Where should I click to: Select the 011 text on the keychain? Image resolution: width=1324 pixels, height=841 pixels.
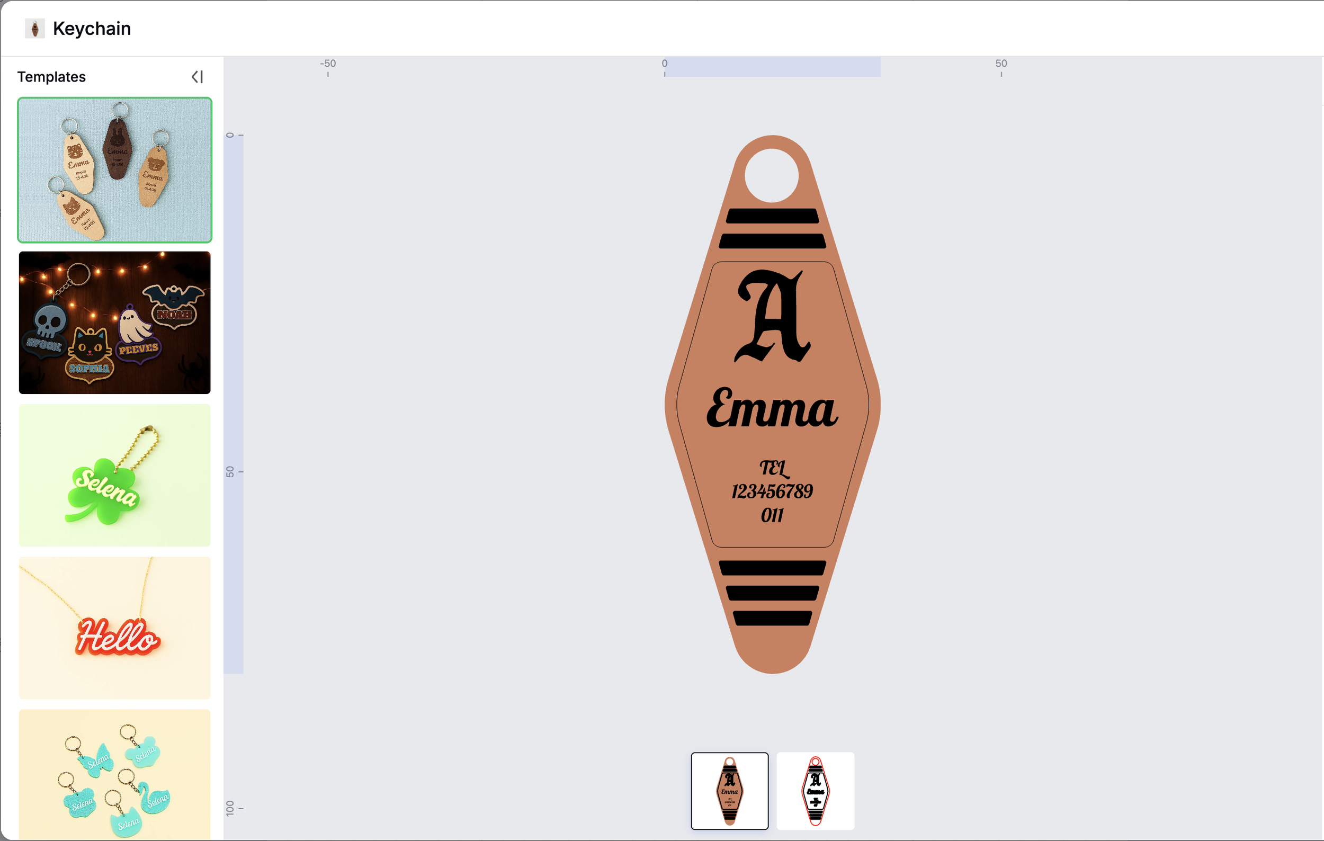click(x=772, y=516)
